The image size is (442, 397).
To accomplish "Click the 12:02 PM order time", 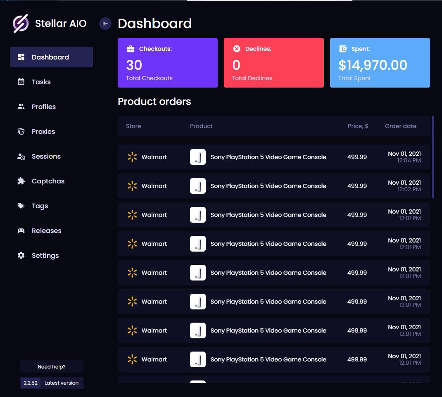I will pos(409,190).
